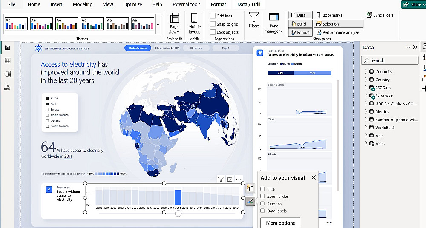This screenshot has width=426, height=228.
Task: Expand the Country table
Action: (x=366, y=80)
